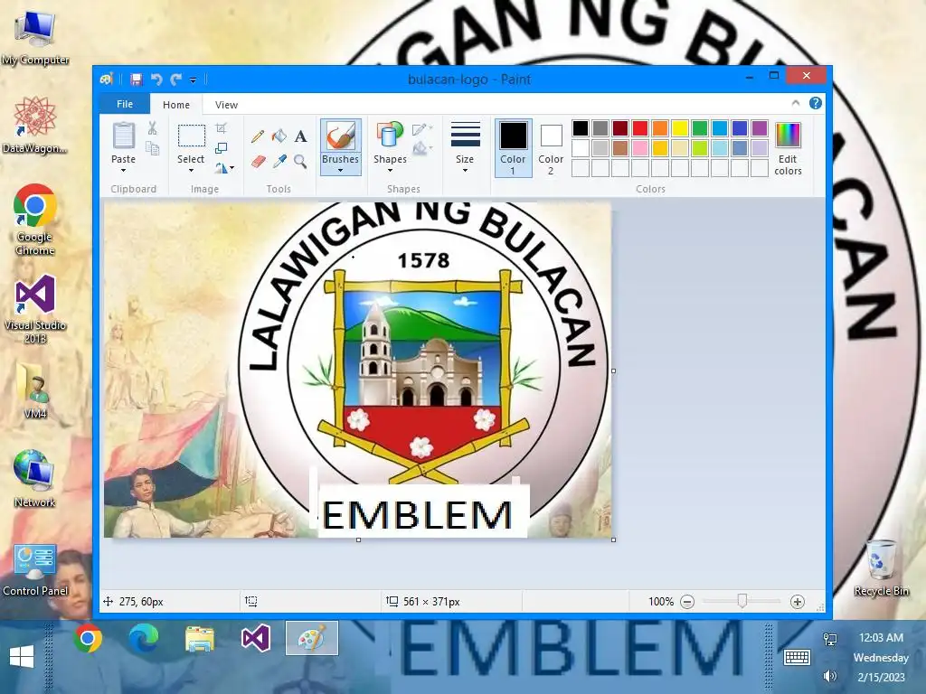This screenshot has height=694, width=926.
Task: Pick the yellow color swatch
Action: tap(680, 128)
